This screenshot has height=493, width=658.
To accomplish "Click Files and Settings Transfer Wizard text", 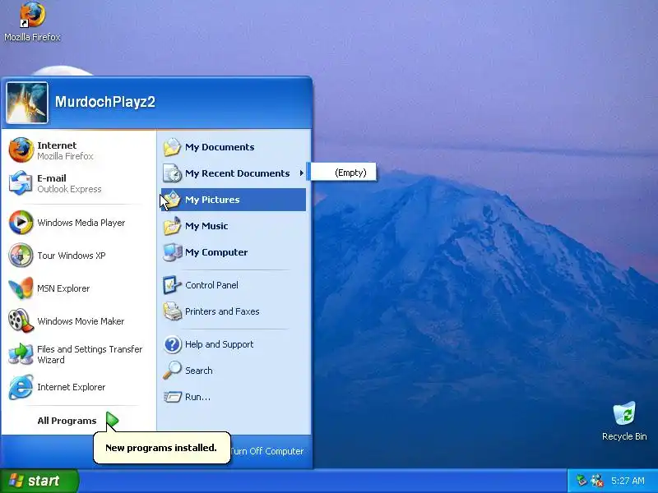I will click(90, 354).
